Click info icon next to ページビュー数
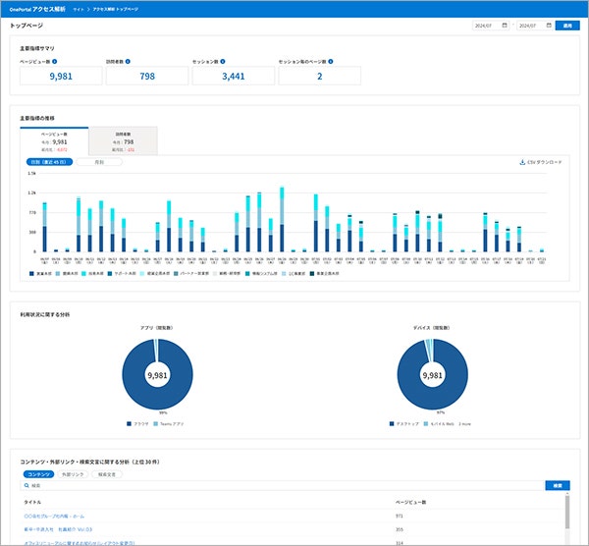The width and height of the screenshot is (589, 546). 57,61
